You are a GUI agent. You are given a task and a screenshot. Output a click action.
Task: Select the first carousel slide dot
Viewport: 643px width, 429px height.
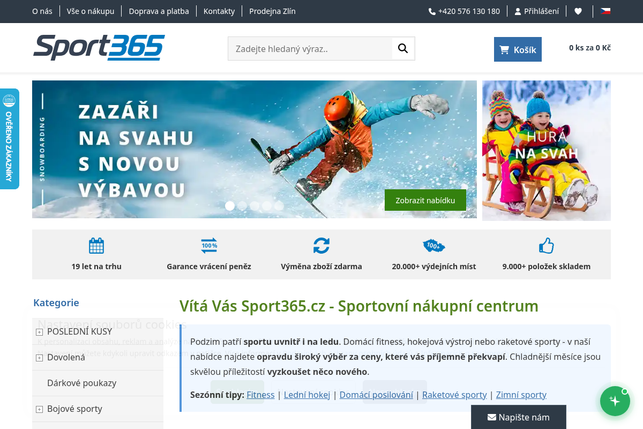point(230,206)
